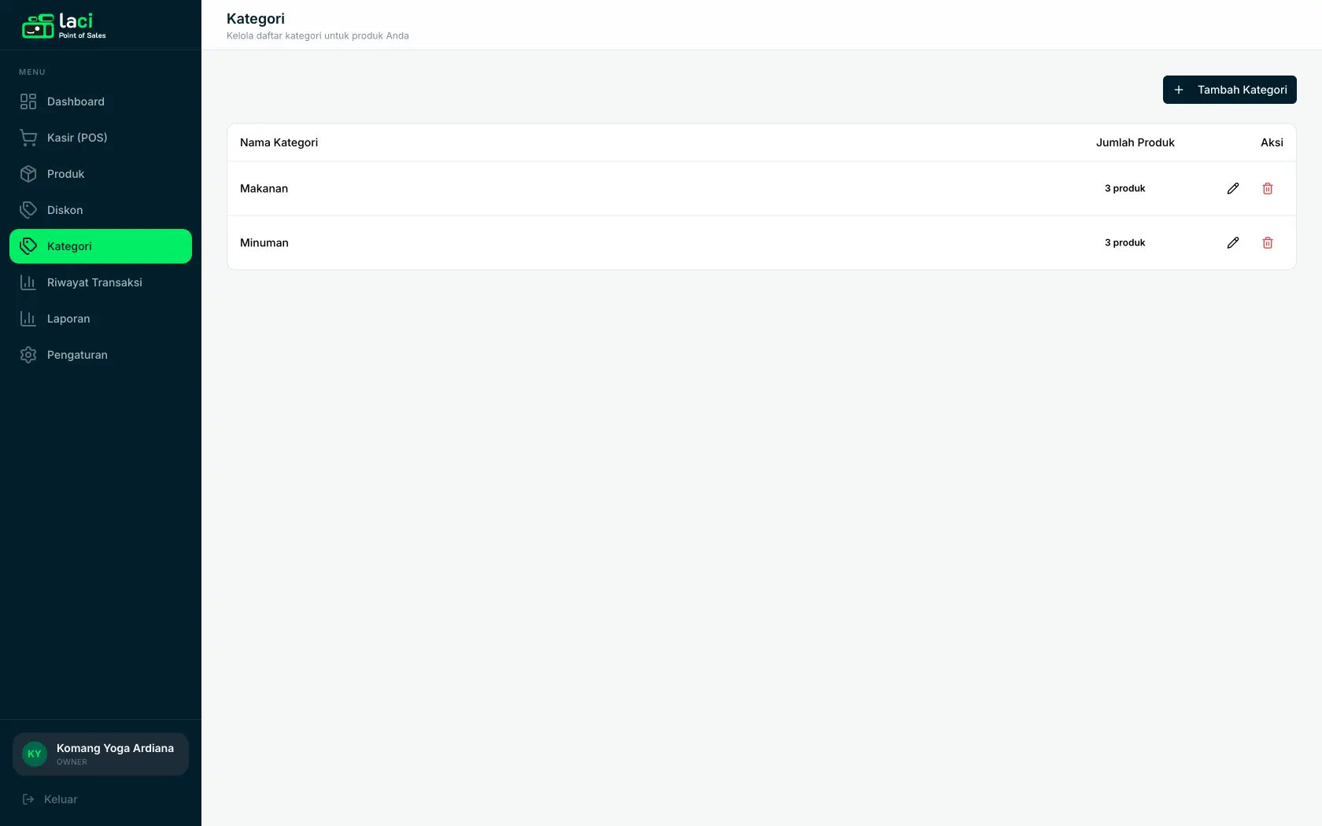Select the Kategori menu item

(x=101, y=246)
